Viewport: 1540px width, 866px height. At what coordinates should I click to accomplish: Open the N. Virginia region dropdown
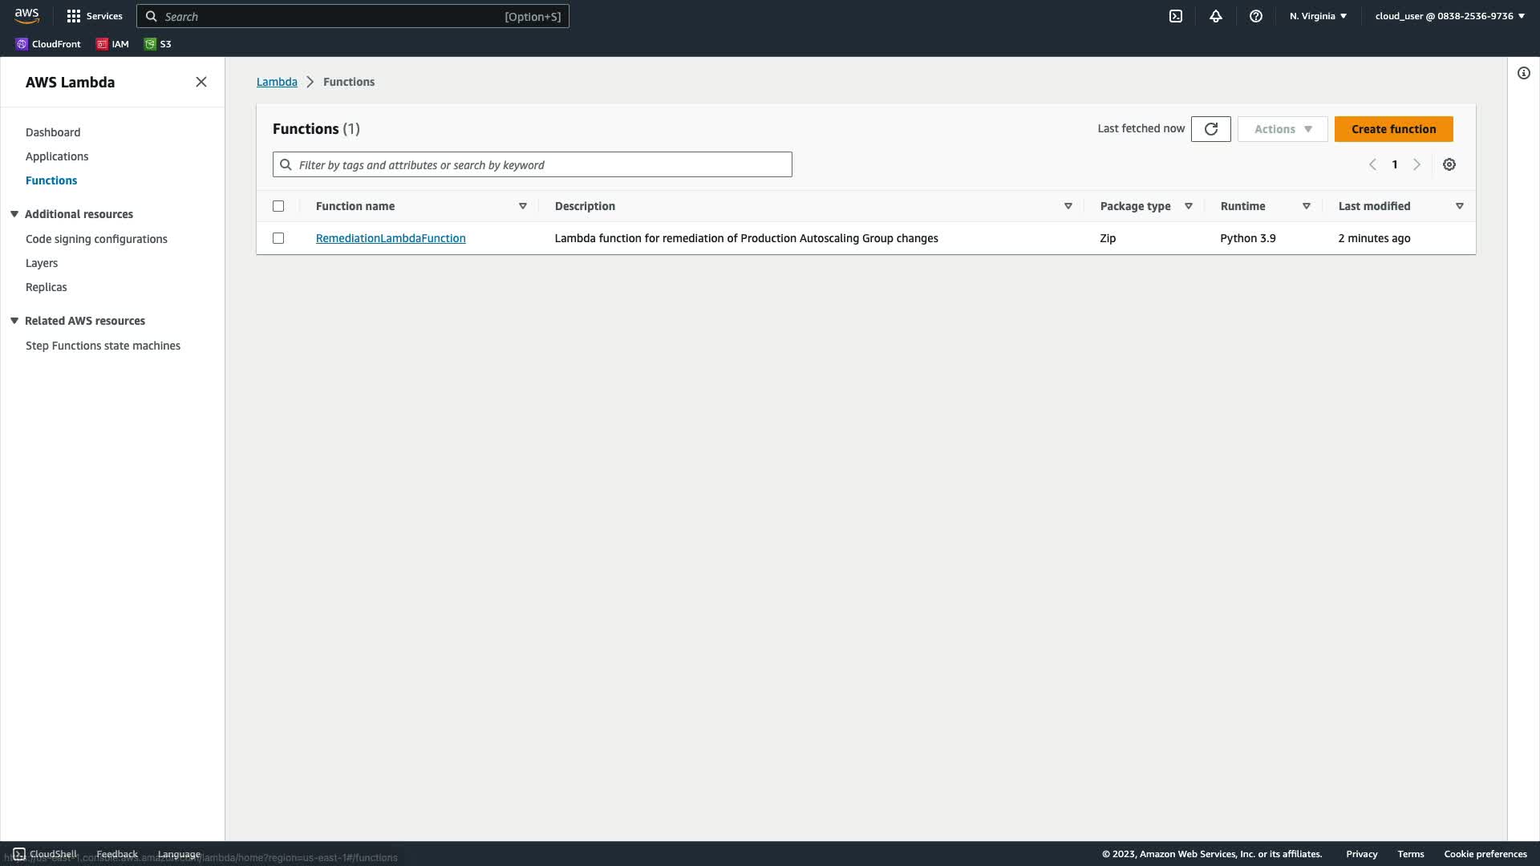[1318, 16]
